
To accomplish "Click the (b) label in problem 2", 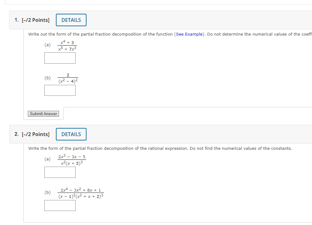I will coord(47,193).
